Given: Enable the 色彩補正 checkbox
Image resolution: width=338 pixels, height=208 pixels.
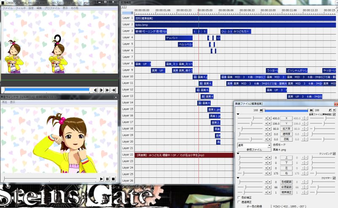Looking at the screenshot, I should 239,197.
